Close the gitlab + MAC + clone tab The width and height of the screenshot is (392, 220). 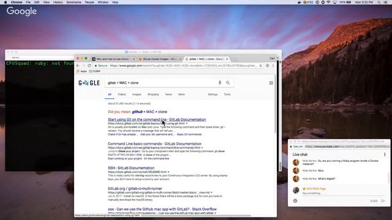pyautogui.click(x=227, y=59)
